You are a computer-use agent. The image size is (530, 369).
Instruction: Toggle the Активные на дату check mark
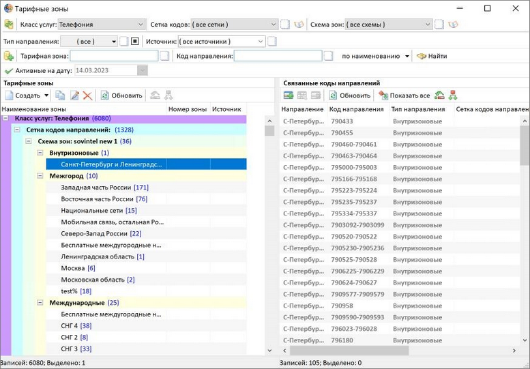9,71
